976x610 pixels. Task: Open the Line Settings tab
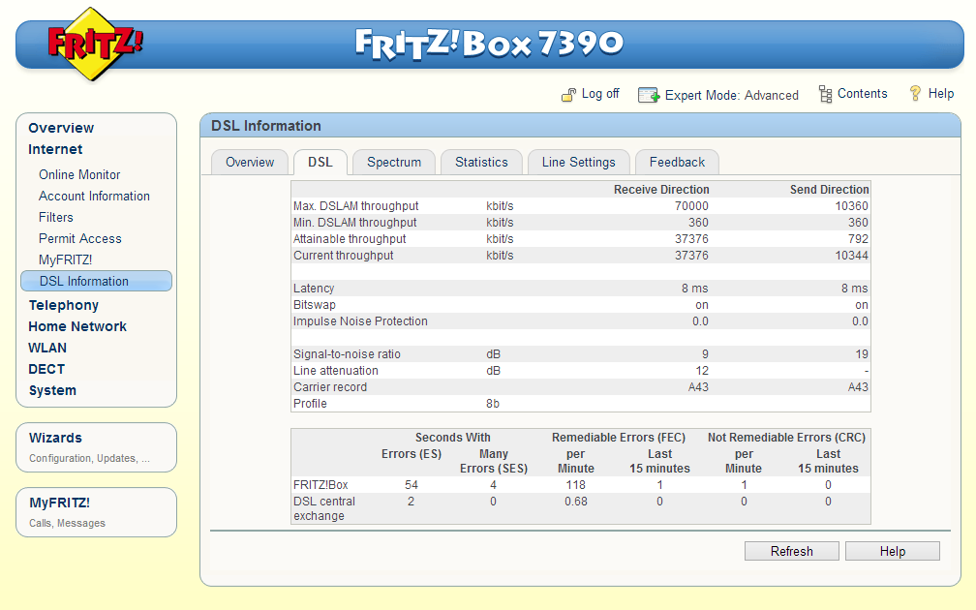pyautogui.click(x=578, y=163)
